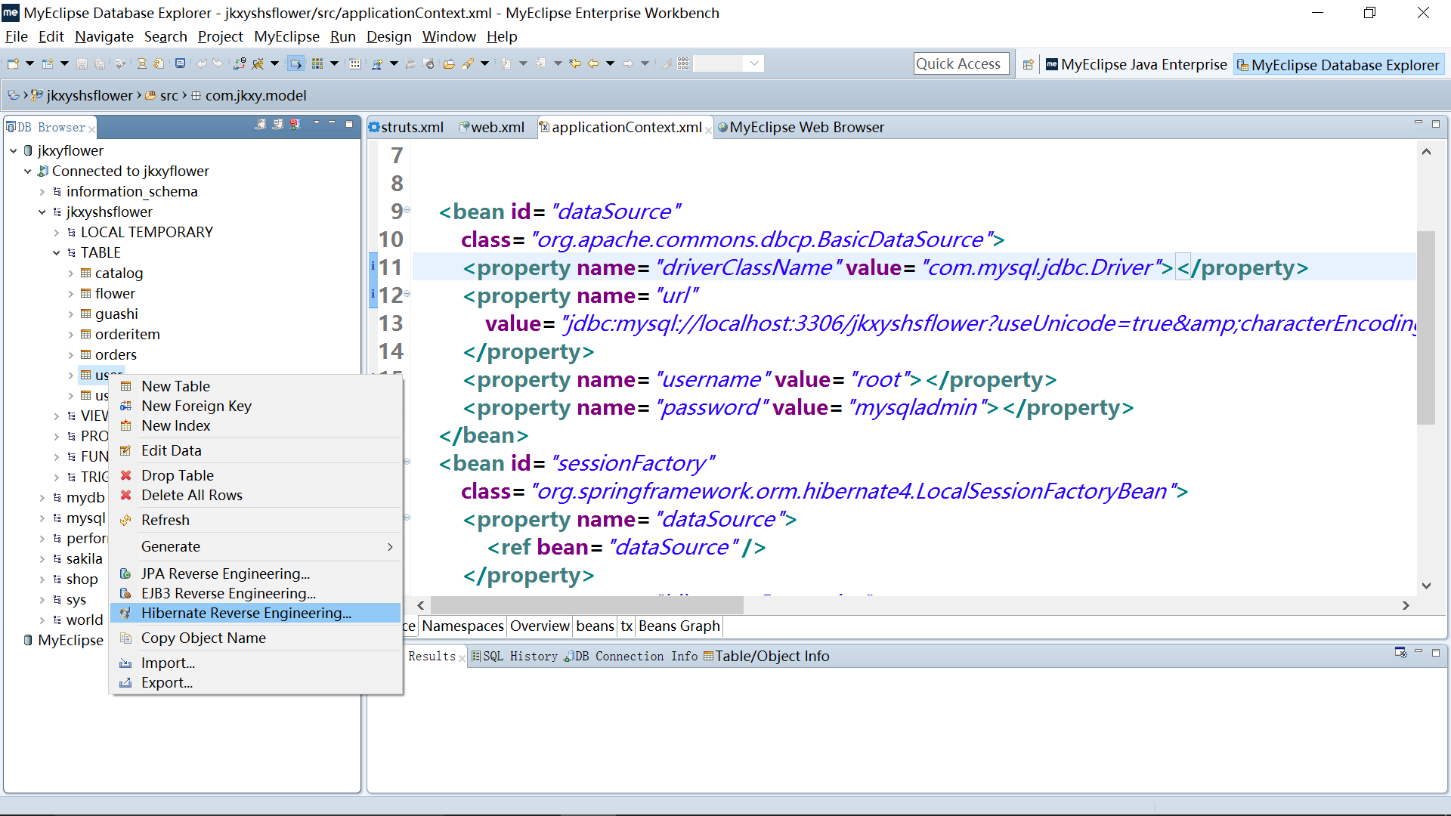Select JPA Reverse Engineering menu entry

[x=255, y=573]
